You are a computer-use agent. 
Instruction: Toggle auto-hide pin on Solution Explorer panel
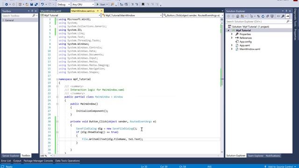286,11
